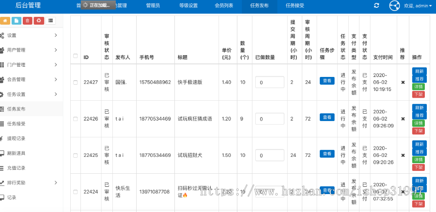The height and width of the screenshot is (212, 436).
Task: Click the red recycle icon button
Action: (x=39, y=20)
